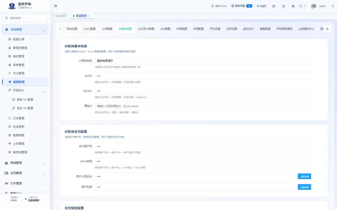Click the 原版 UI 配置 monitor icon
The width and height of the screenshot is (337, 210).
click(14, 99)
